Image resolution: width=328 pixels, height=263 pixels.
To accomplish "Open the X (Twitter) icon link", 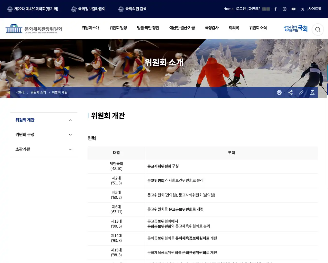I will (x=302, y=9).
